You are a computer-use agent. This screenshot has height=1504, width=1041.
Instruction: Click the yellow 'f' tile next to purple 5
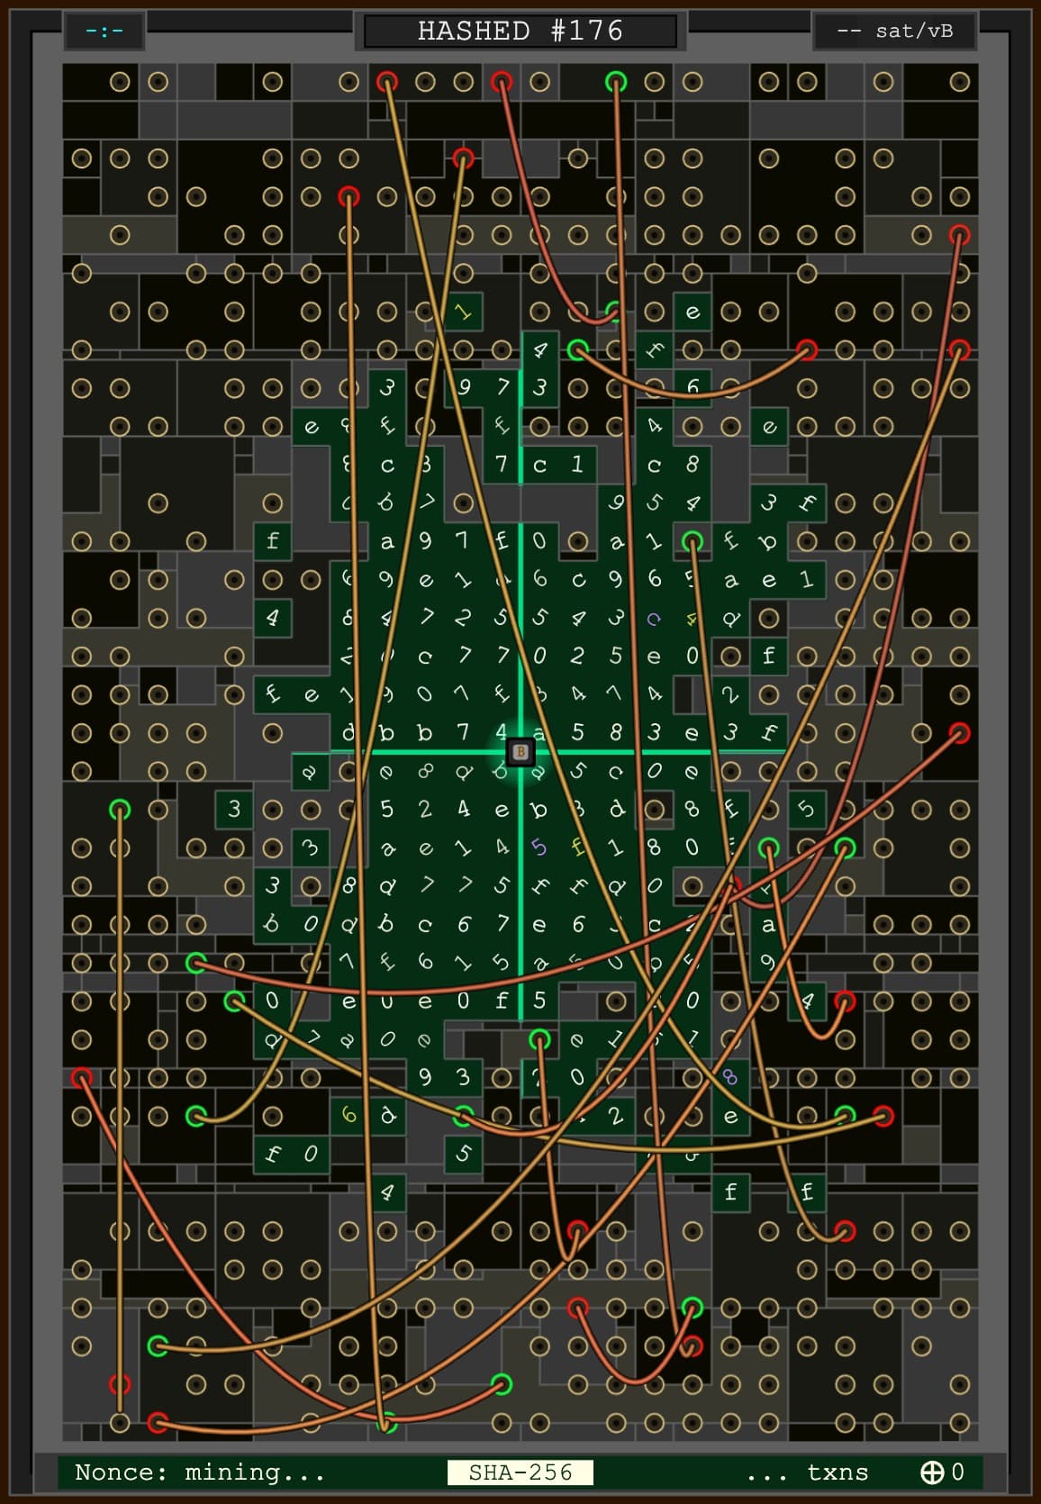577,847
